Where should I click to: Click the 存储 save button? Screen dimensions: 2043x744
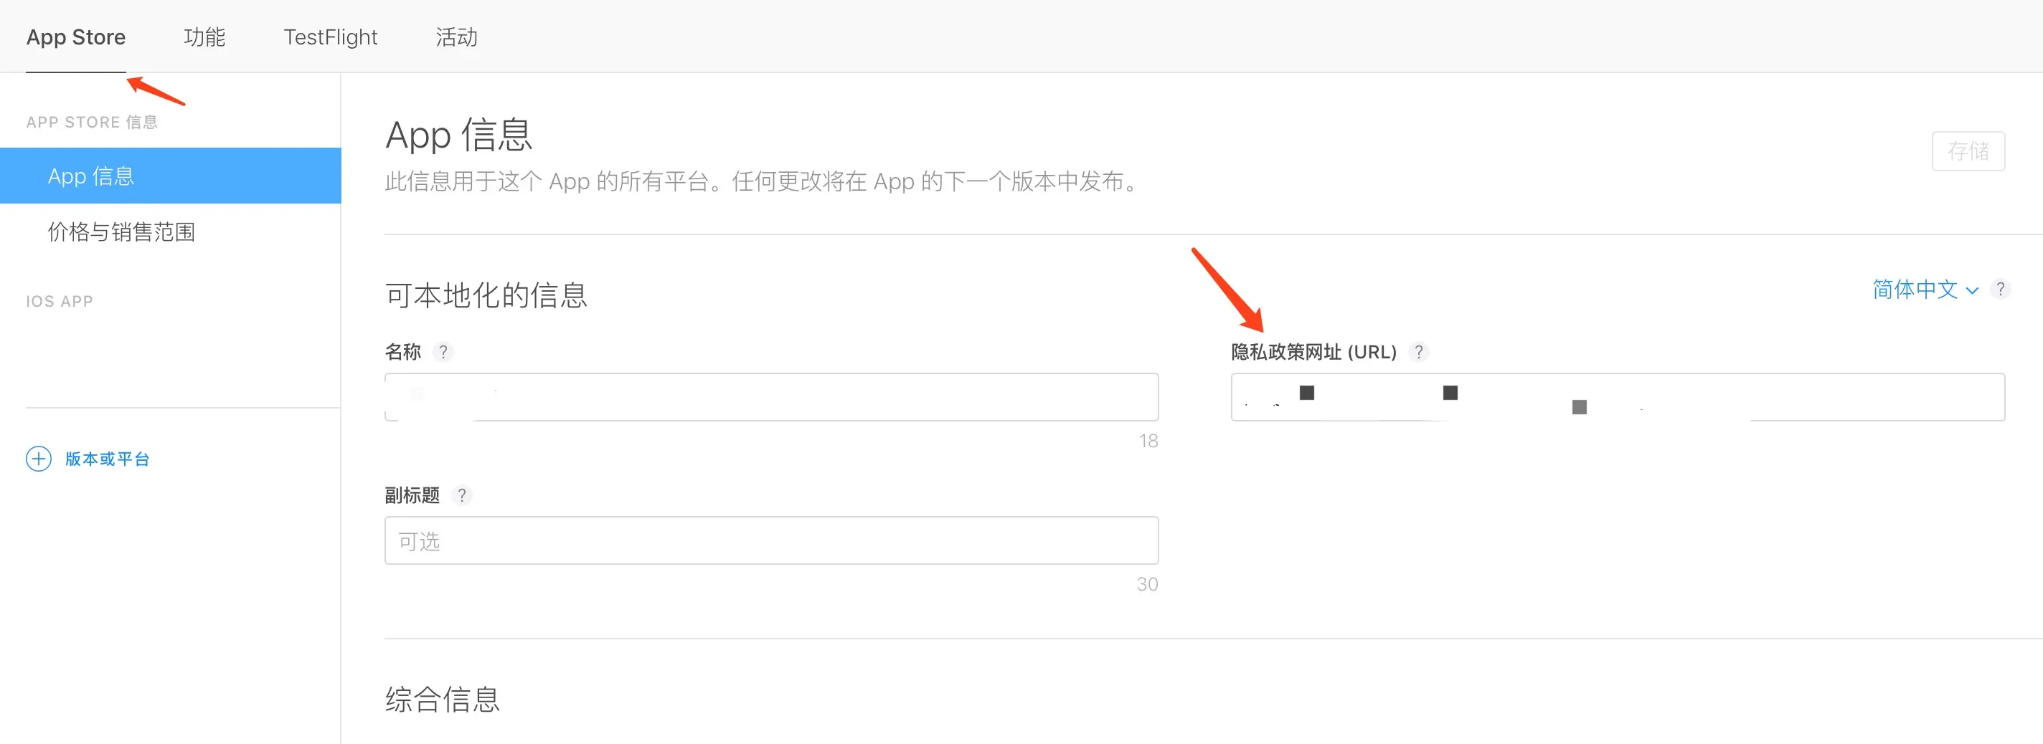(x=1968, y=151)
